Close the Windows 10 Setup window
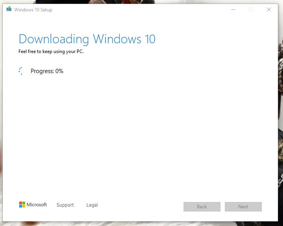 pos(269,9)
